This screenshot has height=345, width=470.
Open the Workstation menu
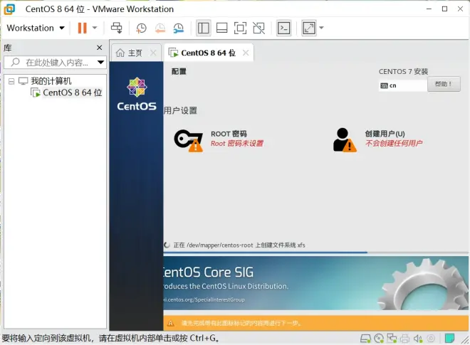pos(36,28)
